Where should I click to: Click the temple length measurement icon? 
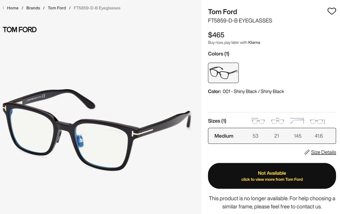point(297,121)
